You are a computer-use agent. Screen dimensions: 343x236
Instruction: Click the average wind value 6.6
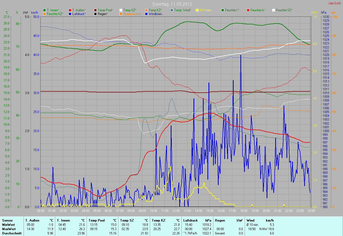pyautogui.click(x=272, y=233)
